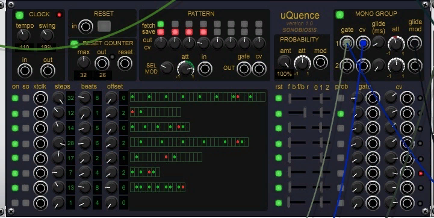The height and width of the screenshot is (218, 434).
Task: Click the eighth pattern save button
Action: click(x=259, y=32)
